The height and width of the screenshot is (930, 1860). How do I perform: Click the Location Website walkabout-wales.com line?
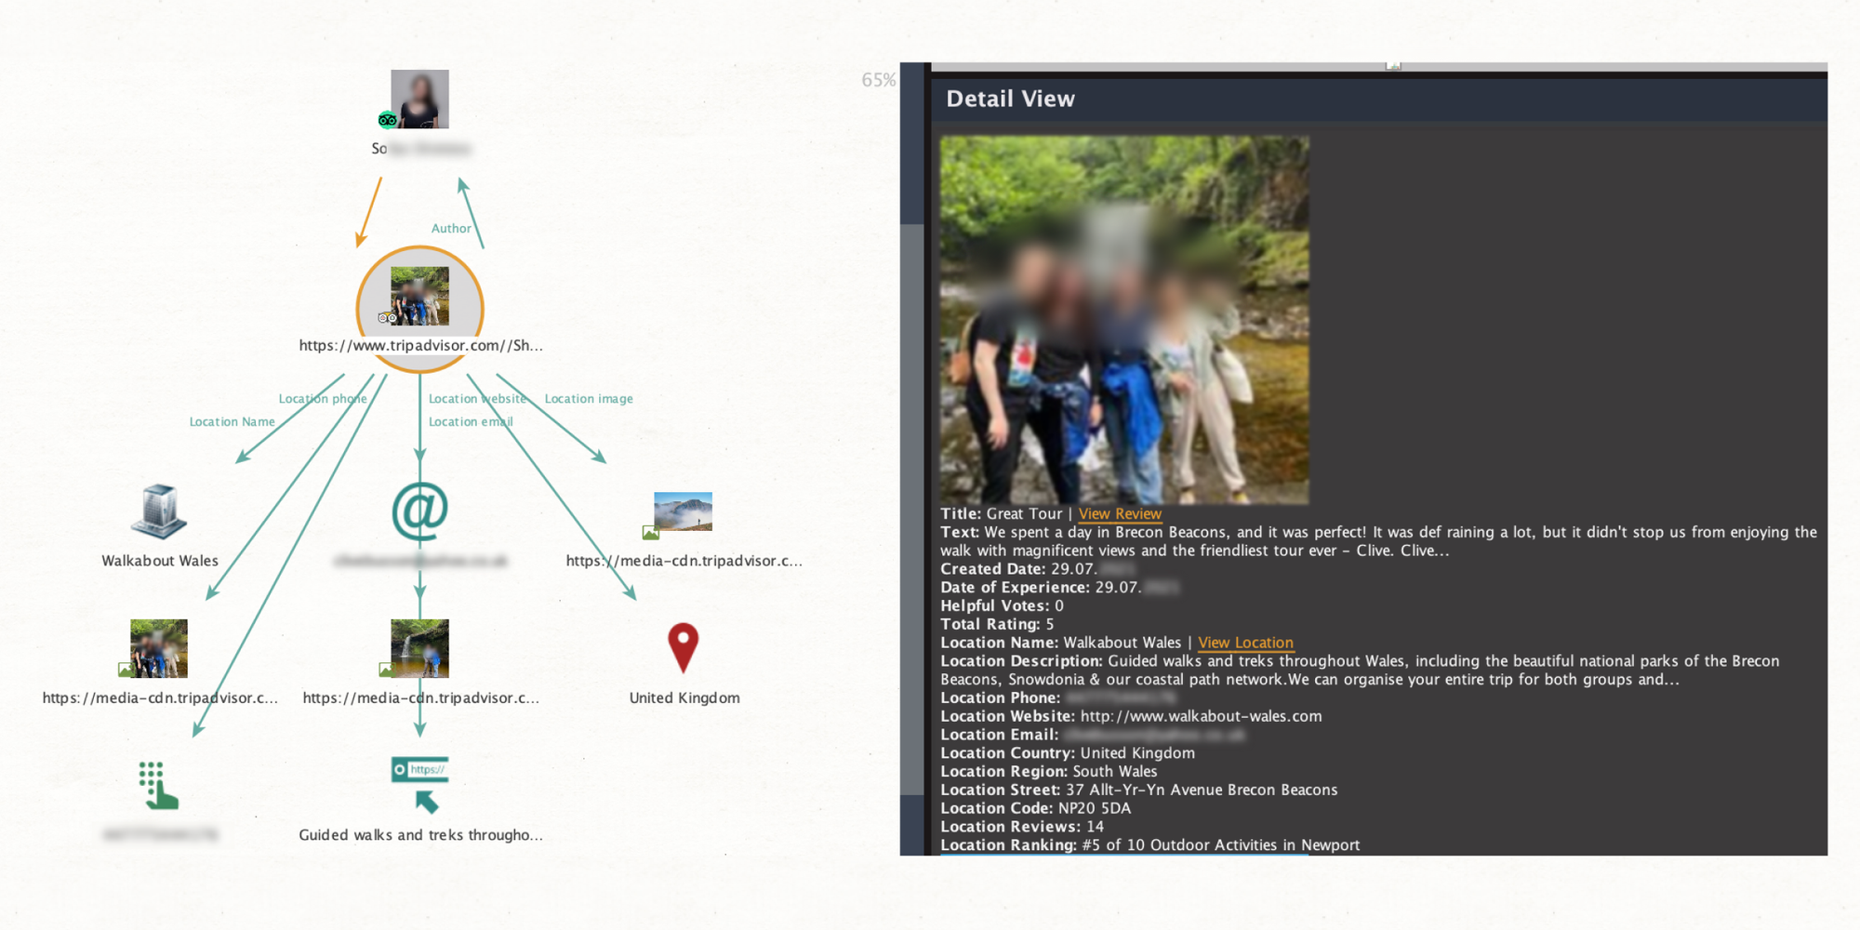click(x=1131, y=716)
